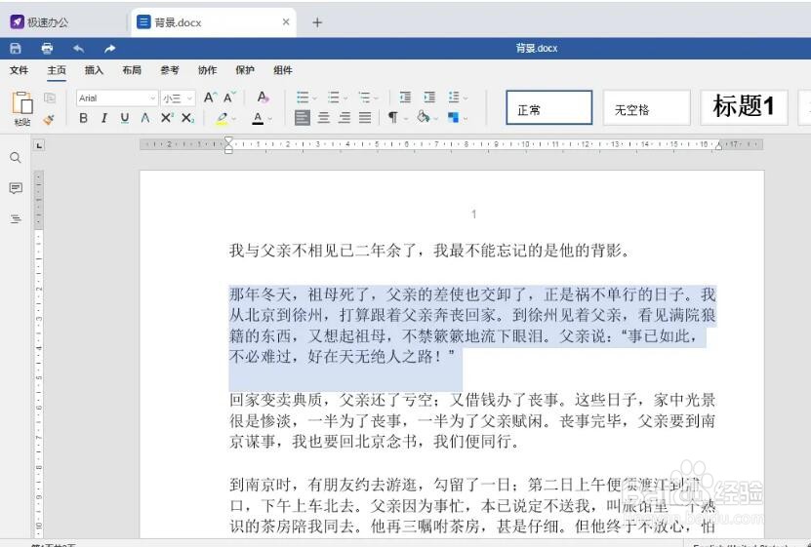Viewport: 811px width, 547px height.
Task: Click the print icon
Action: [47, 49]
